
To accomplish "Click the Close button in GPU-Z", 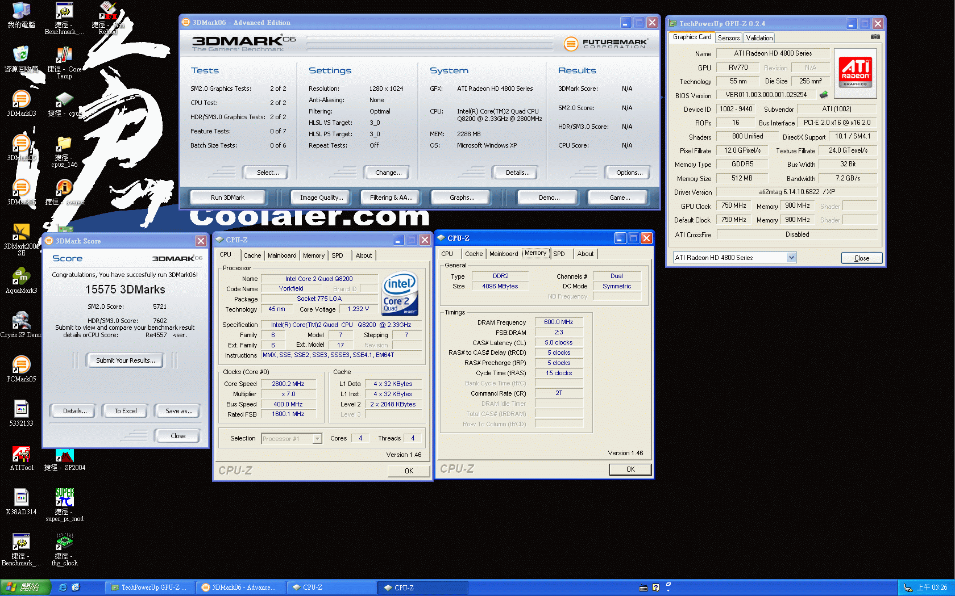I will pos(862,258).
